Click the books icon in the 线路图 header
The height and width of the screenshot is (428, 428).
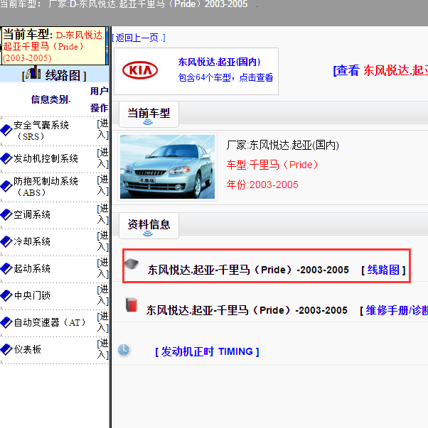[x=33, y=72]
